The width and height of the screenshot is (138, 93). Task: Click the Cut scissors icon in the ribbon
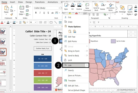(x=12, y=7)
